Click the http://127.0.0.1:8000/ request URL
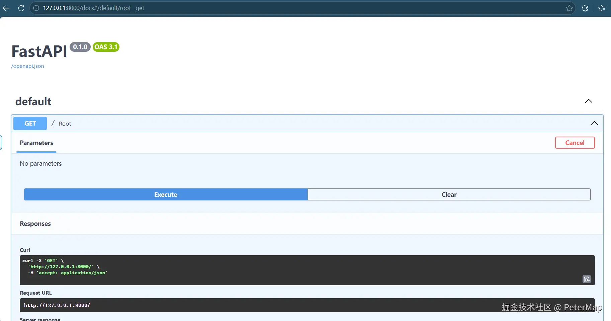This screenshot has height=321, width=611. [57, 305]
